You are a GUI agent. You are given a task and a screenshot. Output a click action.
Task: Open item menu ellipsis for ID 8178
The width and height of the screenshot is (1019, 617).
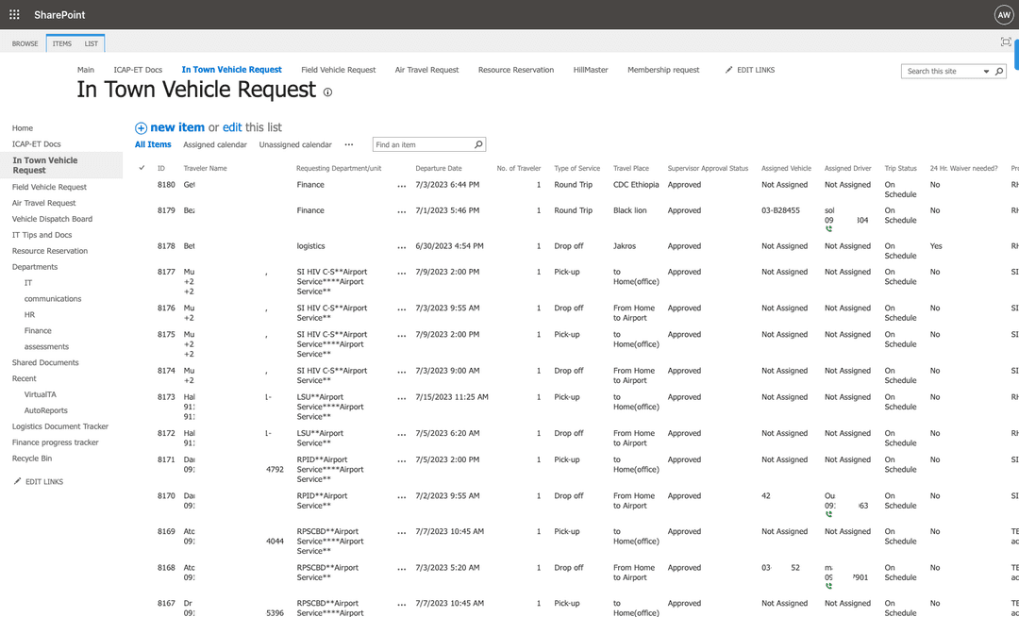coord(402,247)
